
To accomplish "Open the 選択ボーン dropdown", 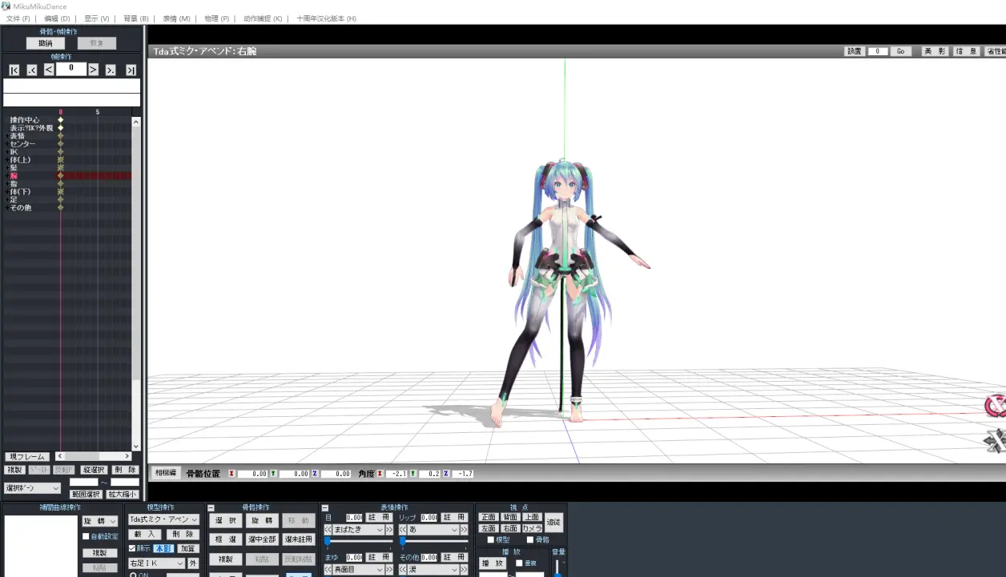I will pyautogui.click(x=33, y=488).
